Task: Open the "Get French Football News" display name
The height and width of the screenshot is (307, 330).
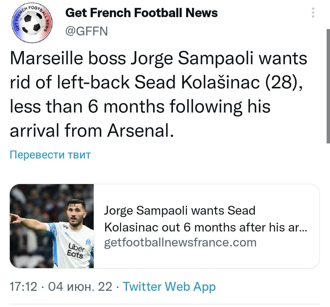Action: 142,13
